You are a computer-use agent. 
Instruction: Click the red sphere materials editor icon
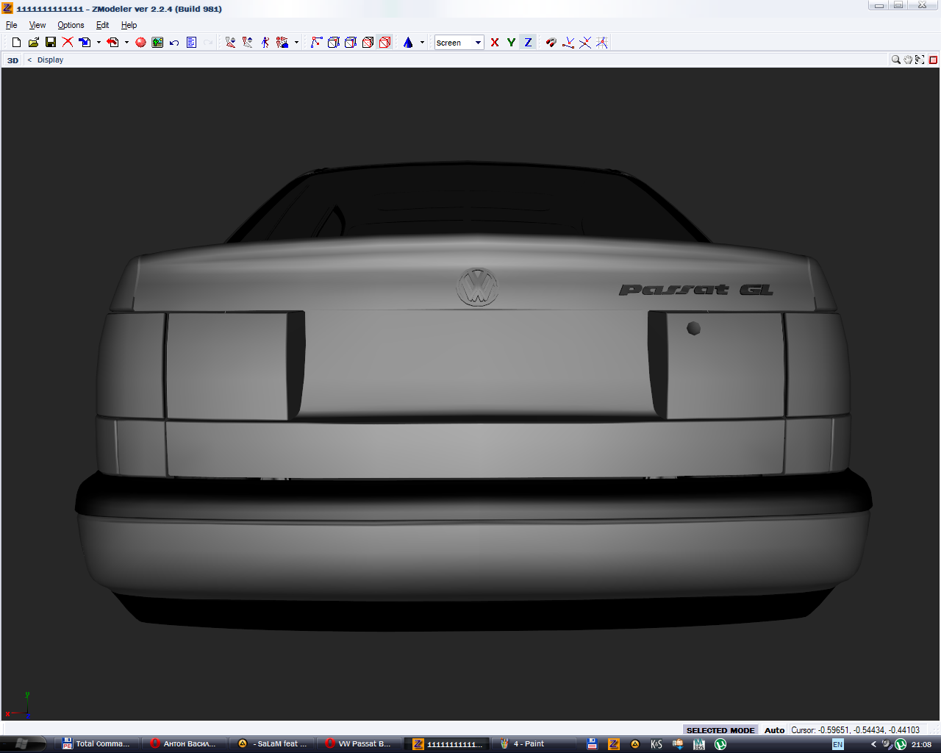140,43
